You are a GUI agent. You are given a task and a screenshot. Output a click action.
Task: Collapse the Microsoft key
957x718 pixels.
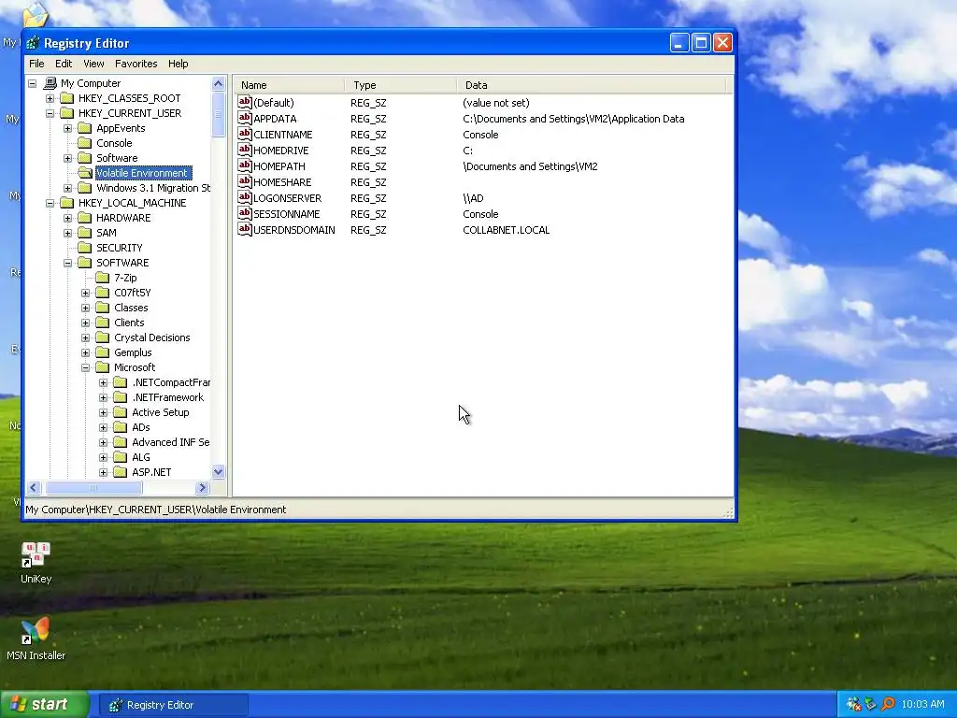pos(85,367)
